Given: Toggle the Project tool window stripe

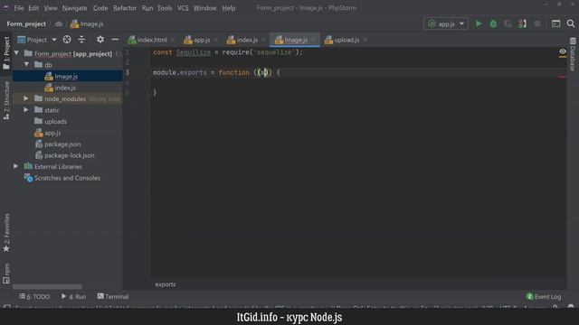Looking at the screenshot, I should click(6, 53).
